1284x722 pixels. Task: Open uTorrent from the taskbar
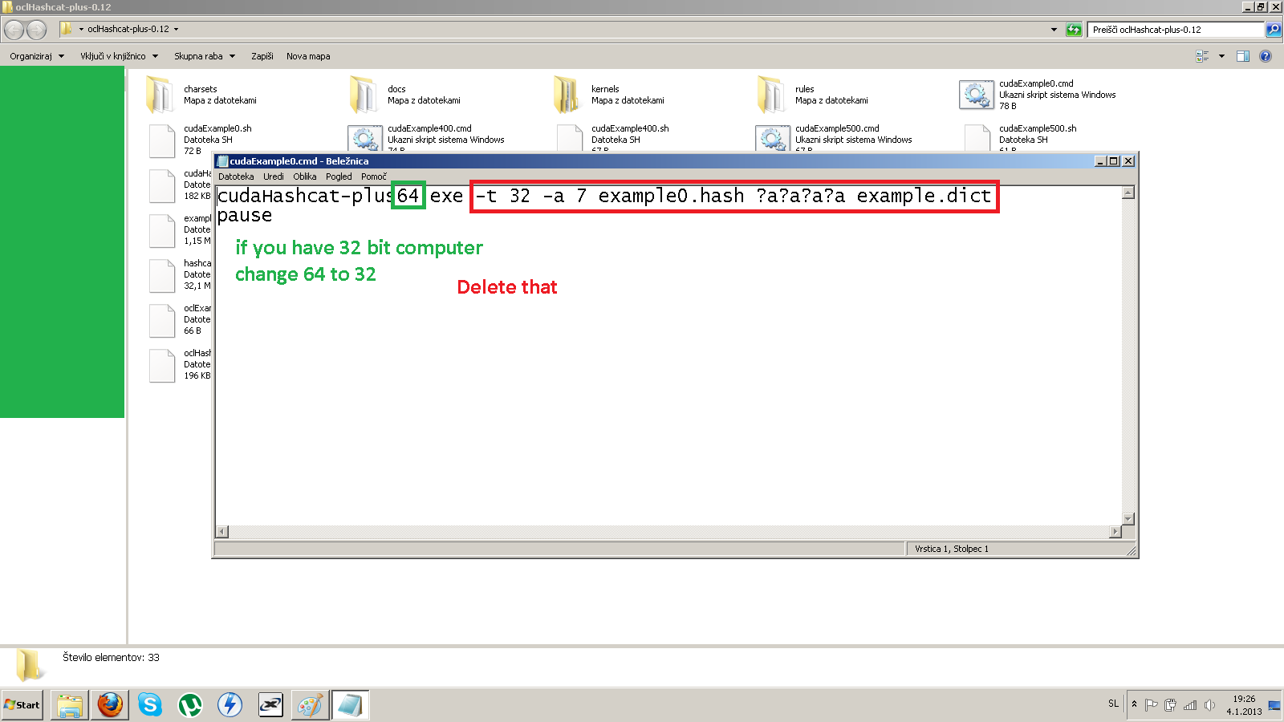(x=190, y=705)
